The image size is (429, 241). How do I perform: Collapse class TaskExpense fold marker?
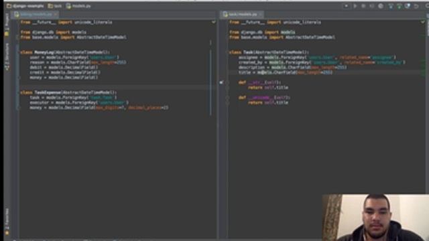[19, 92]
